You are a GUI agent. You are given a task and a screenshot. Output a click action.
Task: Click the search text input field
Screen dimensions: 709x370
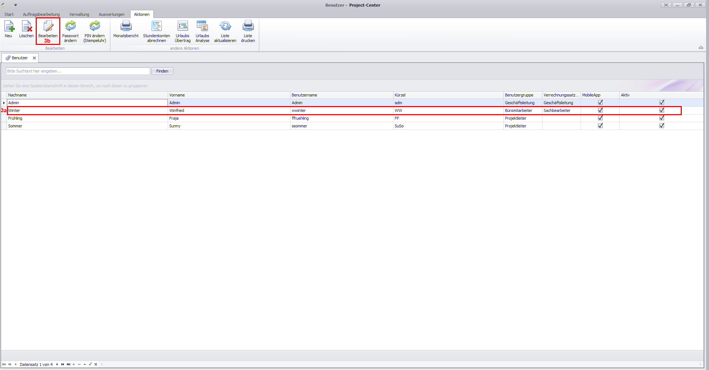(78, 71)
